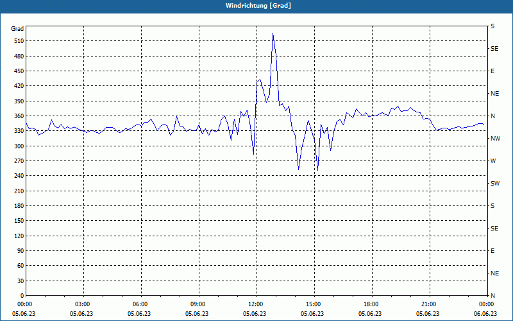Click the 30 y-axis label
The width and height of the screenshot is (513, 321).
[21, 281]
